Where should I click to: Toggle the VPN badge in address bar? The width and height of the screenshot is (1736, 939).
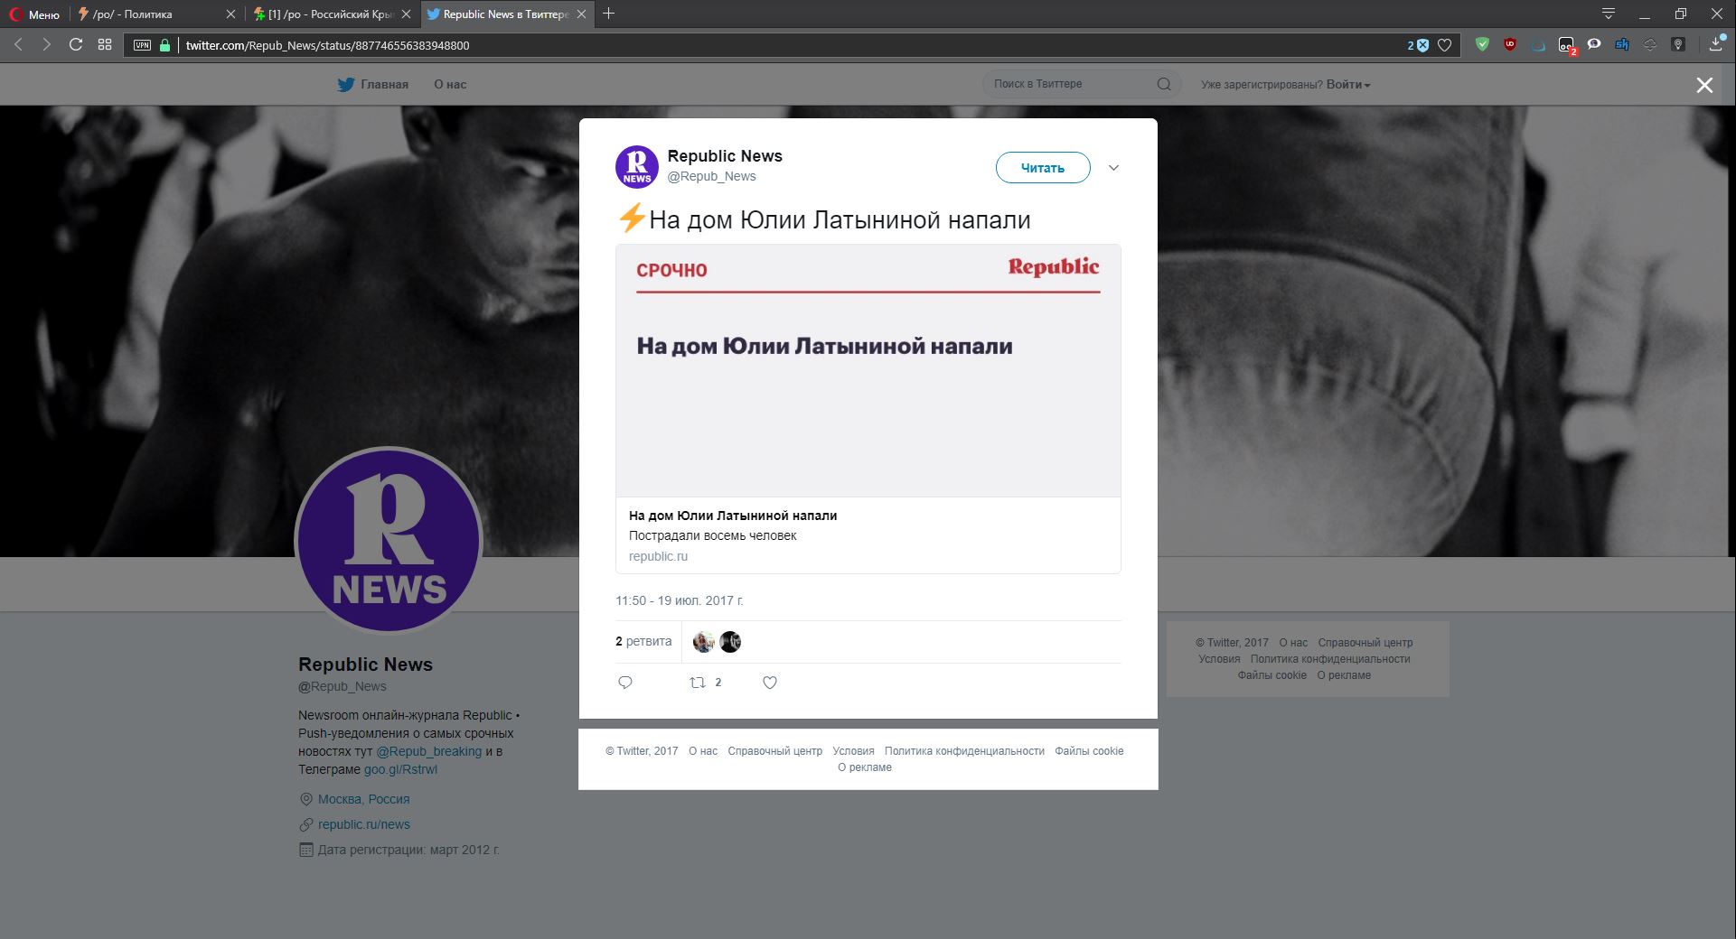point(142,45)
